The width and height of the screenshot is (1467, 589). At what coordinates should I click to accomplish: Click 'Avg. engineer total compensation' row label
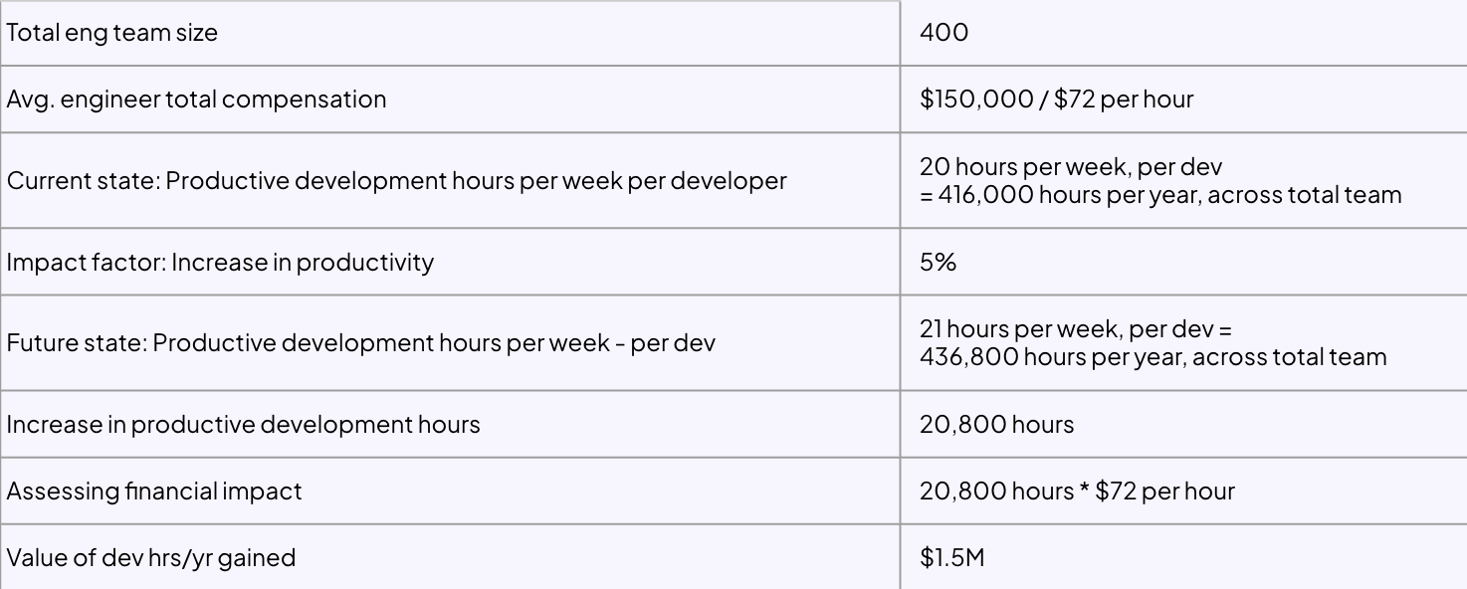(x=196, y=99)
